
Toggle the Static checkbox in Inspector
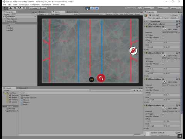click(172, 15)
